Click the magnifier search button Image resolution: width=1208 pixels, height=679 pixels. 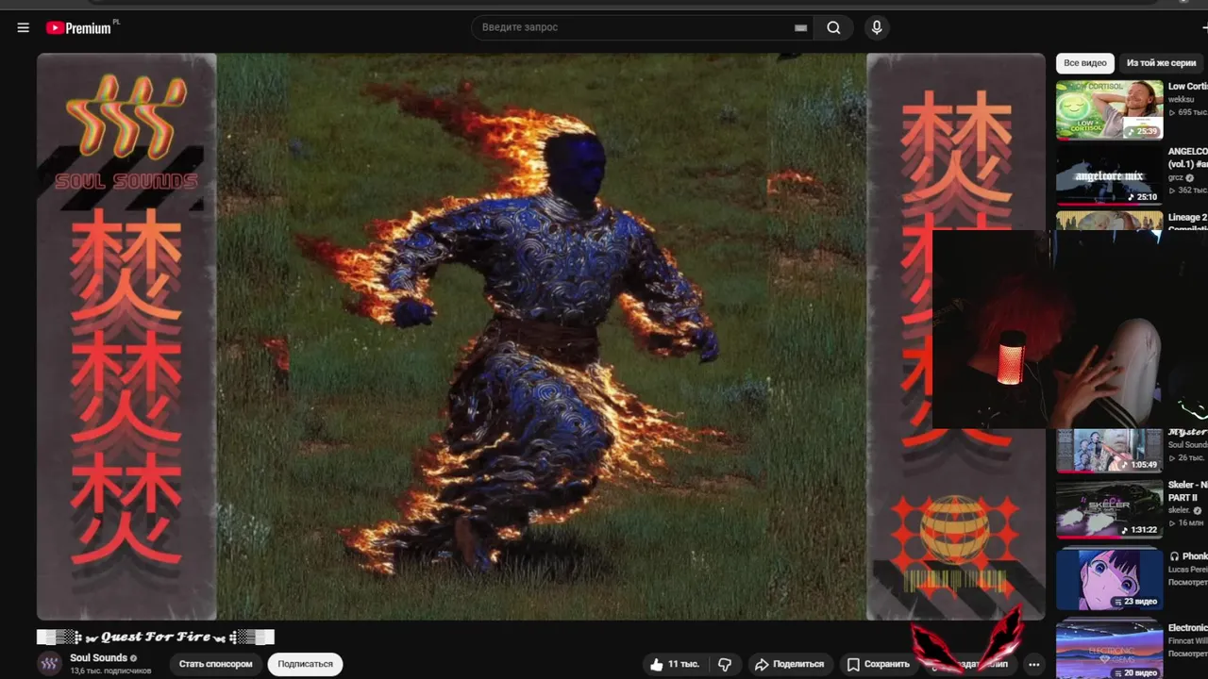coord(833,27)
